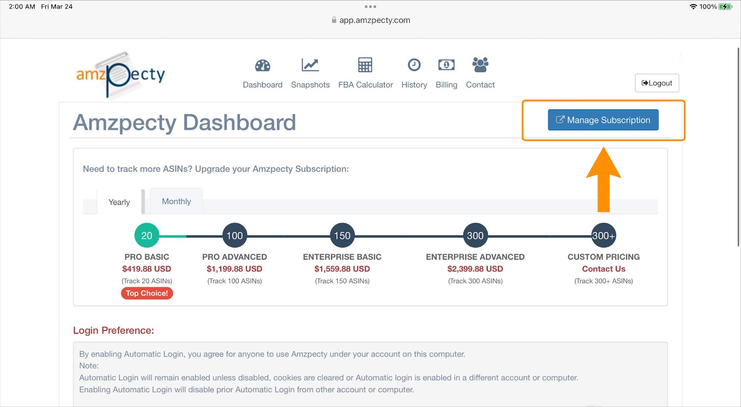Tap the Wi-Fi status icon
This screenshot has height=407, width=741.
pyautogui.click(x=693, y=6)
